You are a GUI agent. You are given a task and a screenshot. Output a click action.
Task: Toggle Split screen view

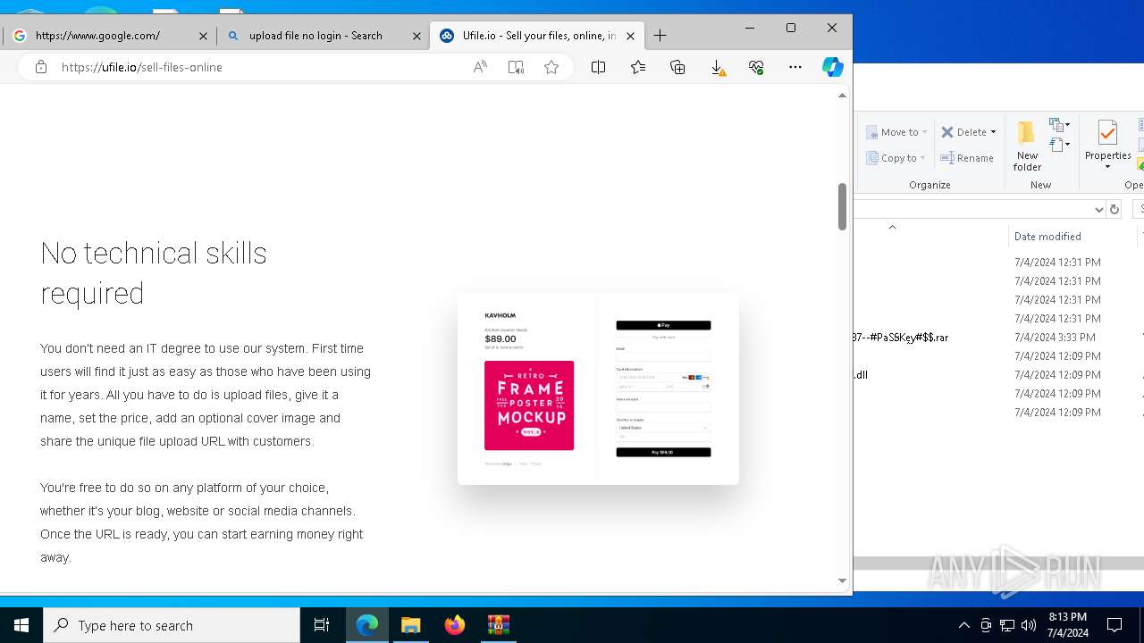click(598, 67)
